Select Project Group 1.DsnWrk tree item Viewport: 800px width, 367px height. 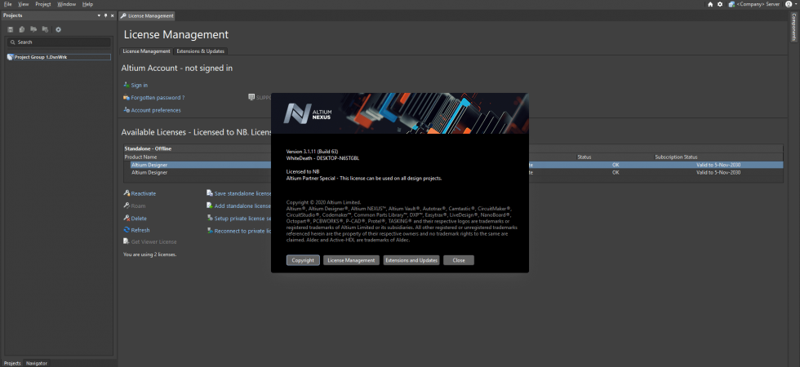coord(59,57)
